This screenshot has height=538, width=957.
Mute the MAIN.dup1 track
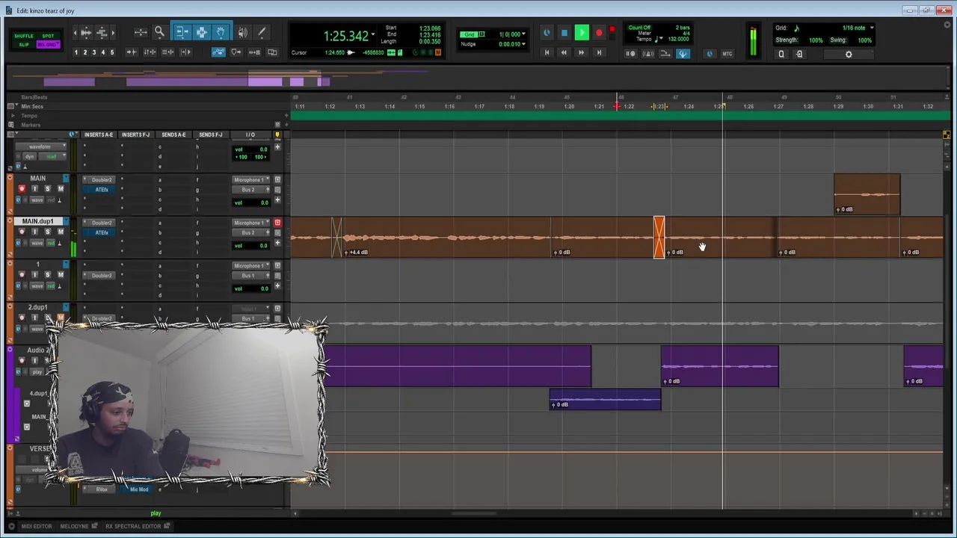(x=61, y=232)
